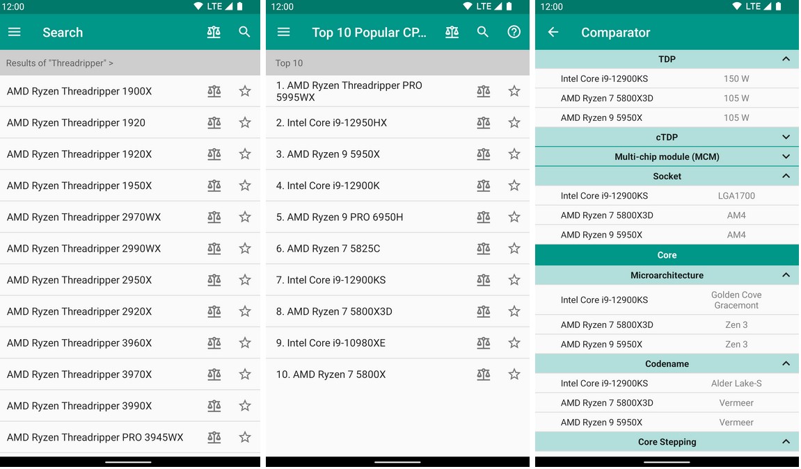This screenshot has width=801, height=469.
Task: Add Threadripper 3960X to comparison
Action: point(214,343)
